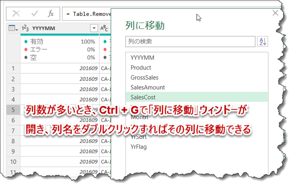
Task: Click the エラー 0% quality indicator
Action: (60, 49)
